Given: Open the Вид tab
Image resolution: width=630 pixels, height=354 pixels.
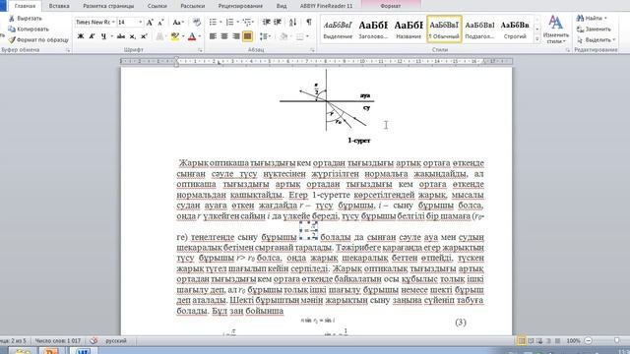Looking at the screenshot, I should click(x=282, y=6).
